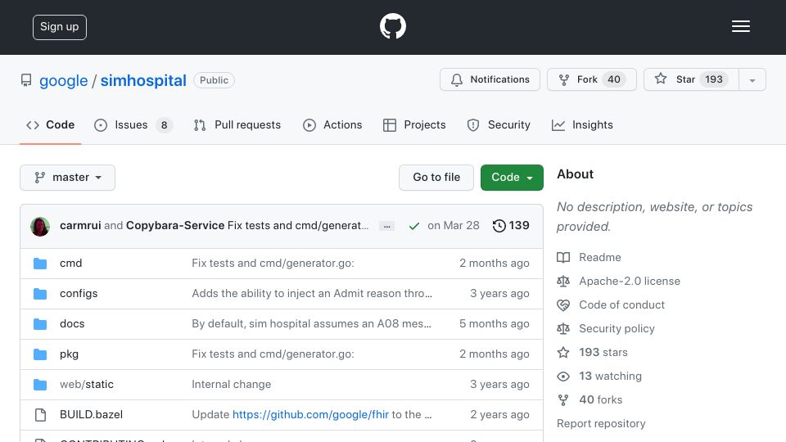The width and height of the screenshot is (786, 442).
Task: Open the pkg folder
Action: [69, 354]
